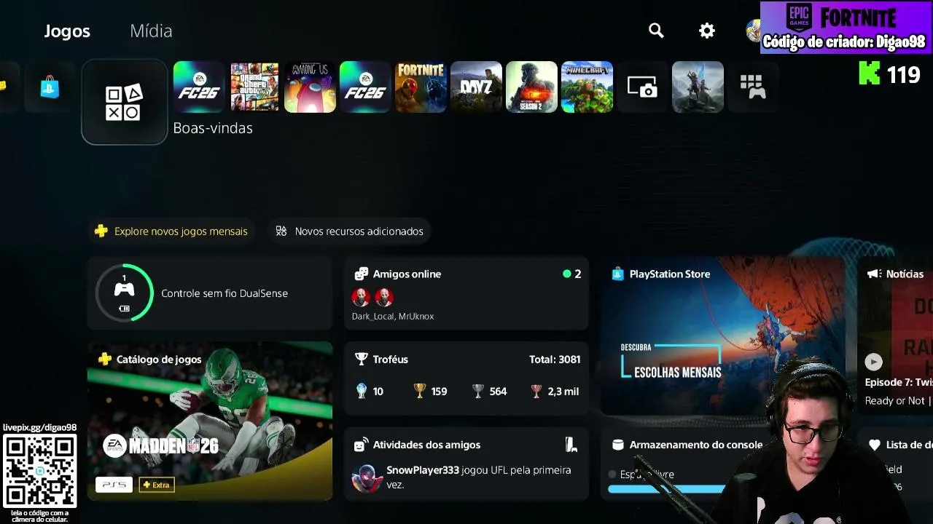Open Atividades dos amigos card
This screenshot has width=933, height=524.
466,464
